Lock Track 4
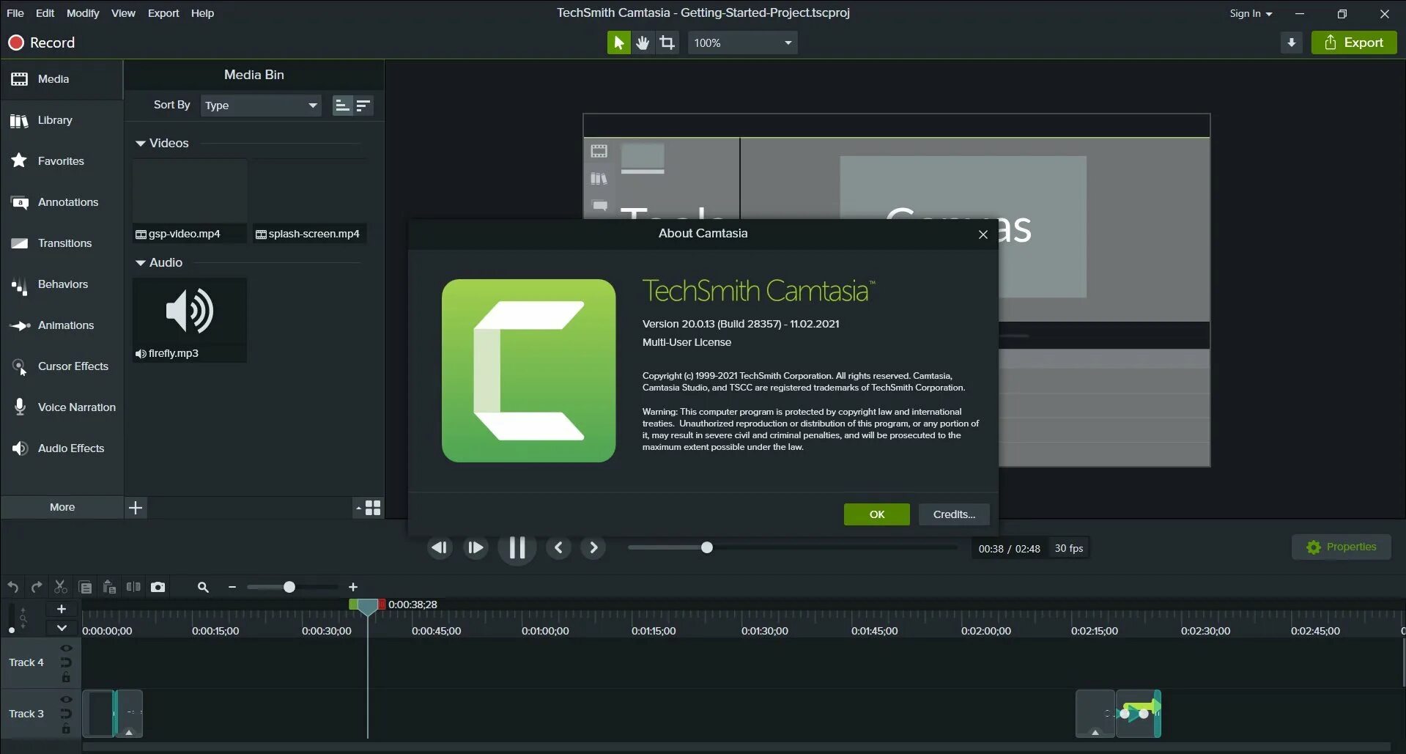 (66, 677)
